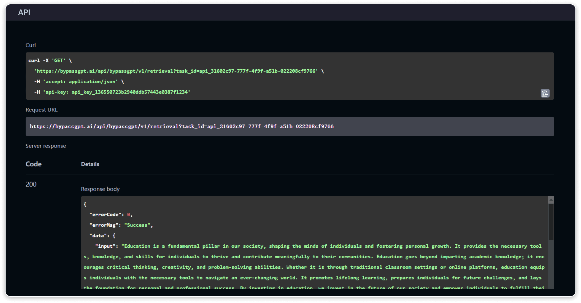581x303 pixels.
Task: Click the "errorMsg" key in the response
Action: click(x=104, y=225)
